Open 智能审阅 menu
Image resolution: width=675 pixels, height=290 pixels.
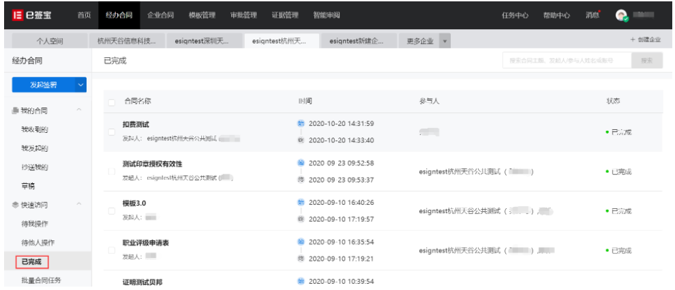327,16
